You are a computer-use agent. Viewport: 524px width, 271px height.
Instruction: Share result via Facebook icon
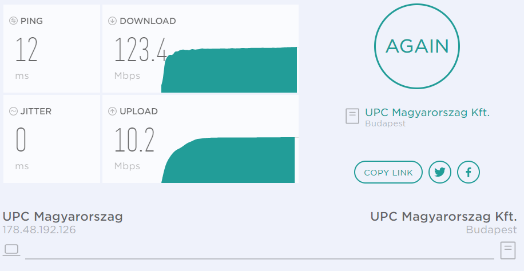[469, 173]
